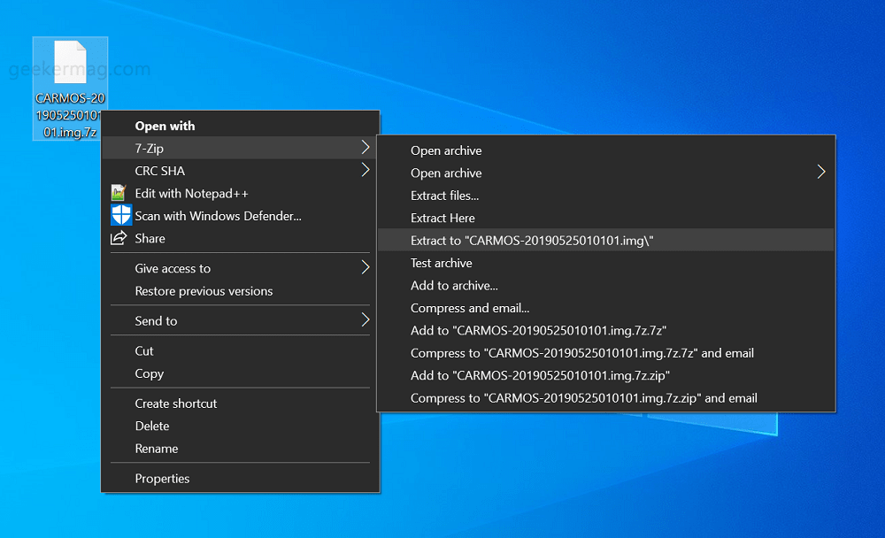
Task: Open the CRC SHA menu entry
Action: click(241, 171)
